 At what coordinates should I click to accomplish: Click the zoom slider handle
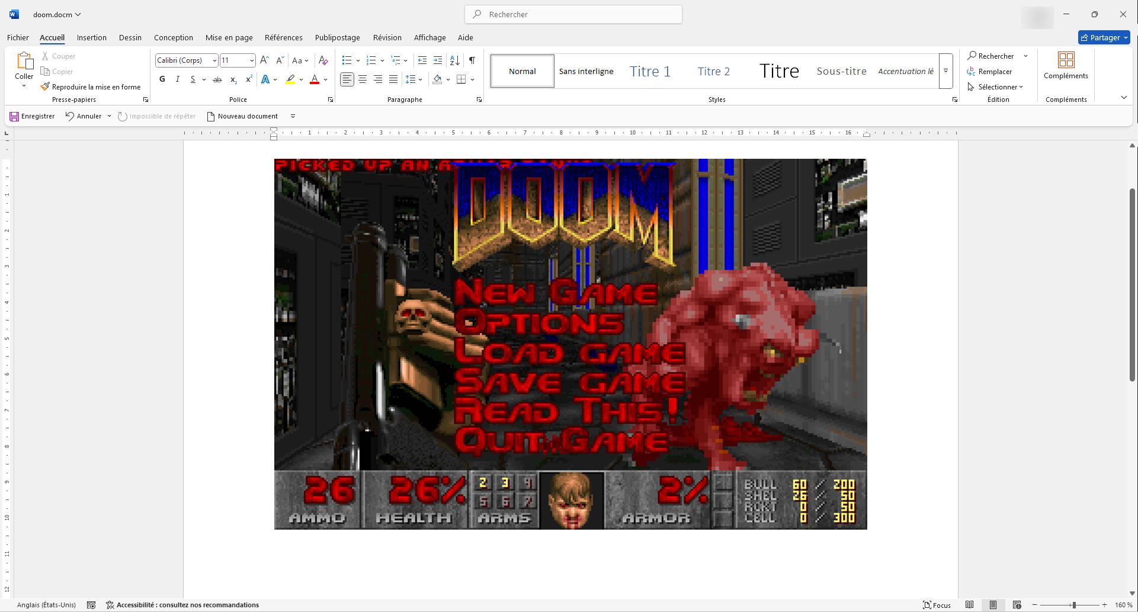1073,605
